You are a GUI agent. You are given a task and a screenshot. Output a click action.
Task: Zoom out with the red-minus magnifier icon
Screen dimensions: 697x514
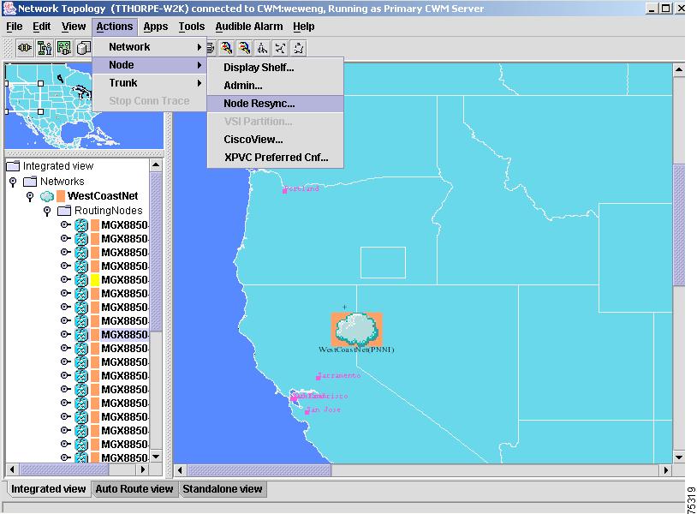tap(244, 48)
